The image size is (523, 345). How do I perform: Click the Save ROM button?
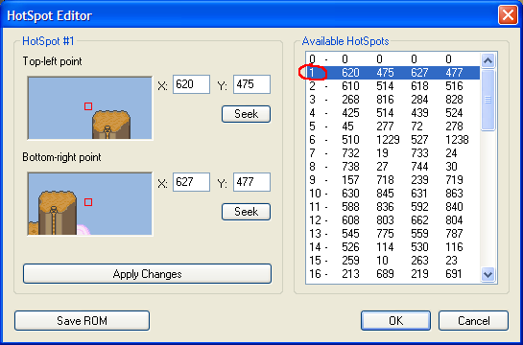click(83, 320)
